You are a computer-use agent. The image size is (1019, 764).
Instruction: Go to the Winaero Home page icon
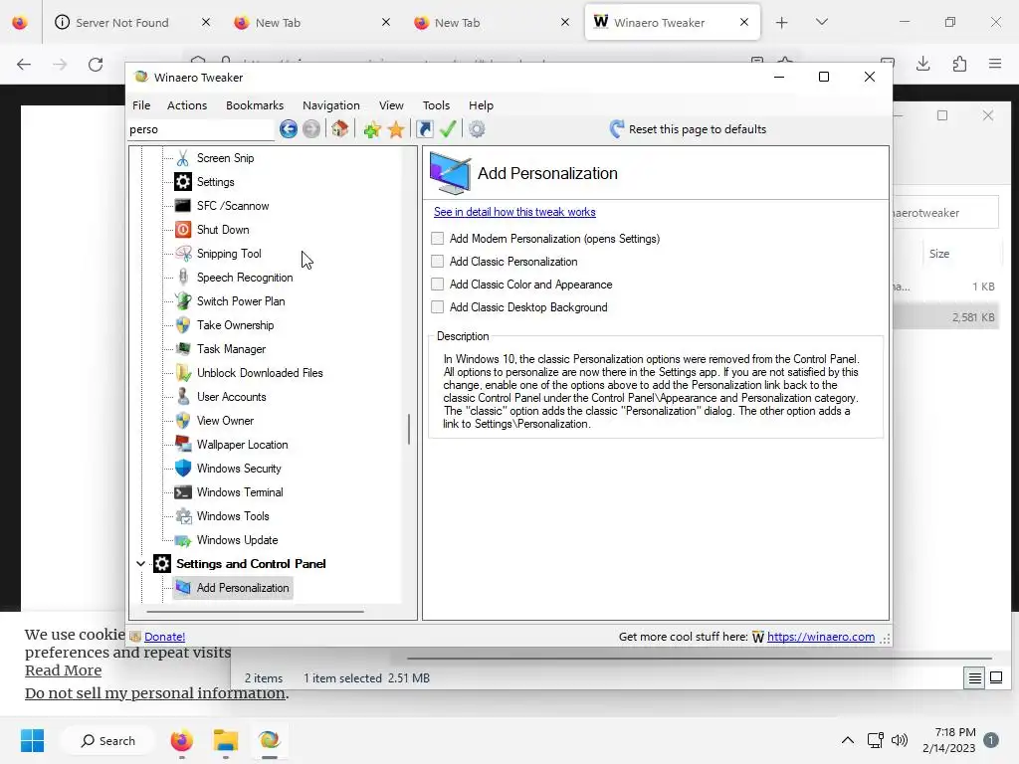pos(340,128)
